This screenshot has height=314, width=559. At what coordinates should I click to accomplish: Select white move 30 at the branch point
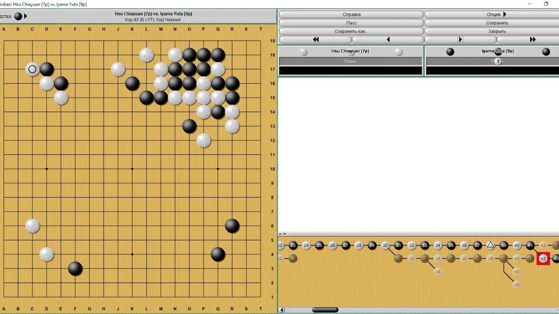pos(385,246)
